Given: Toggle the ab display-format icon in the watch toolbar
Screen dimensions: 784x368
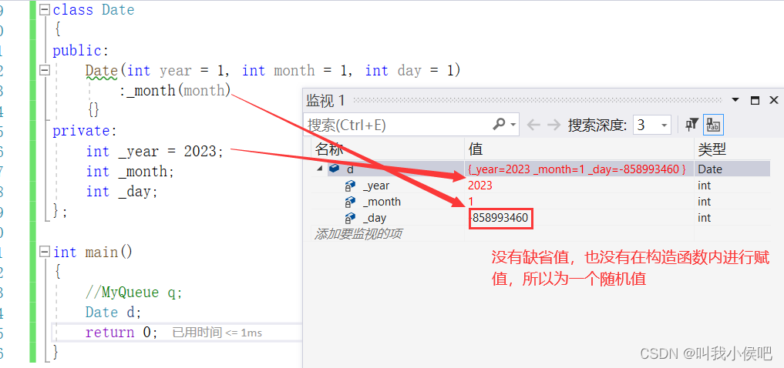Looking at the screenshot, I should tap(714, 125).
